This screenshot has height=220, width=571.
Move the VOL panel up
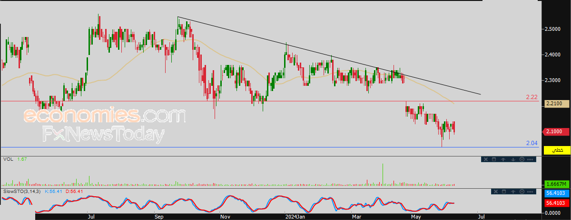[x=503, y=159]
